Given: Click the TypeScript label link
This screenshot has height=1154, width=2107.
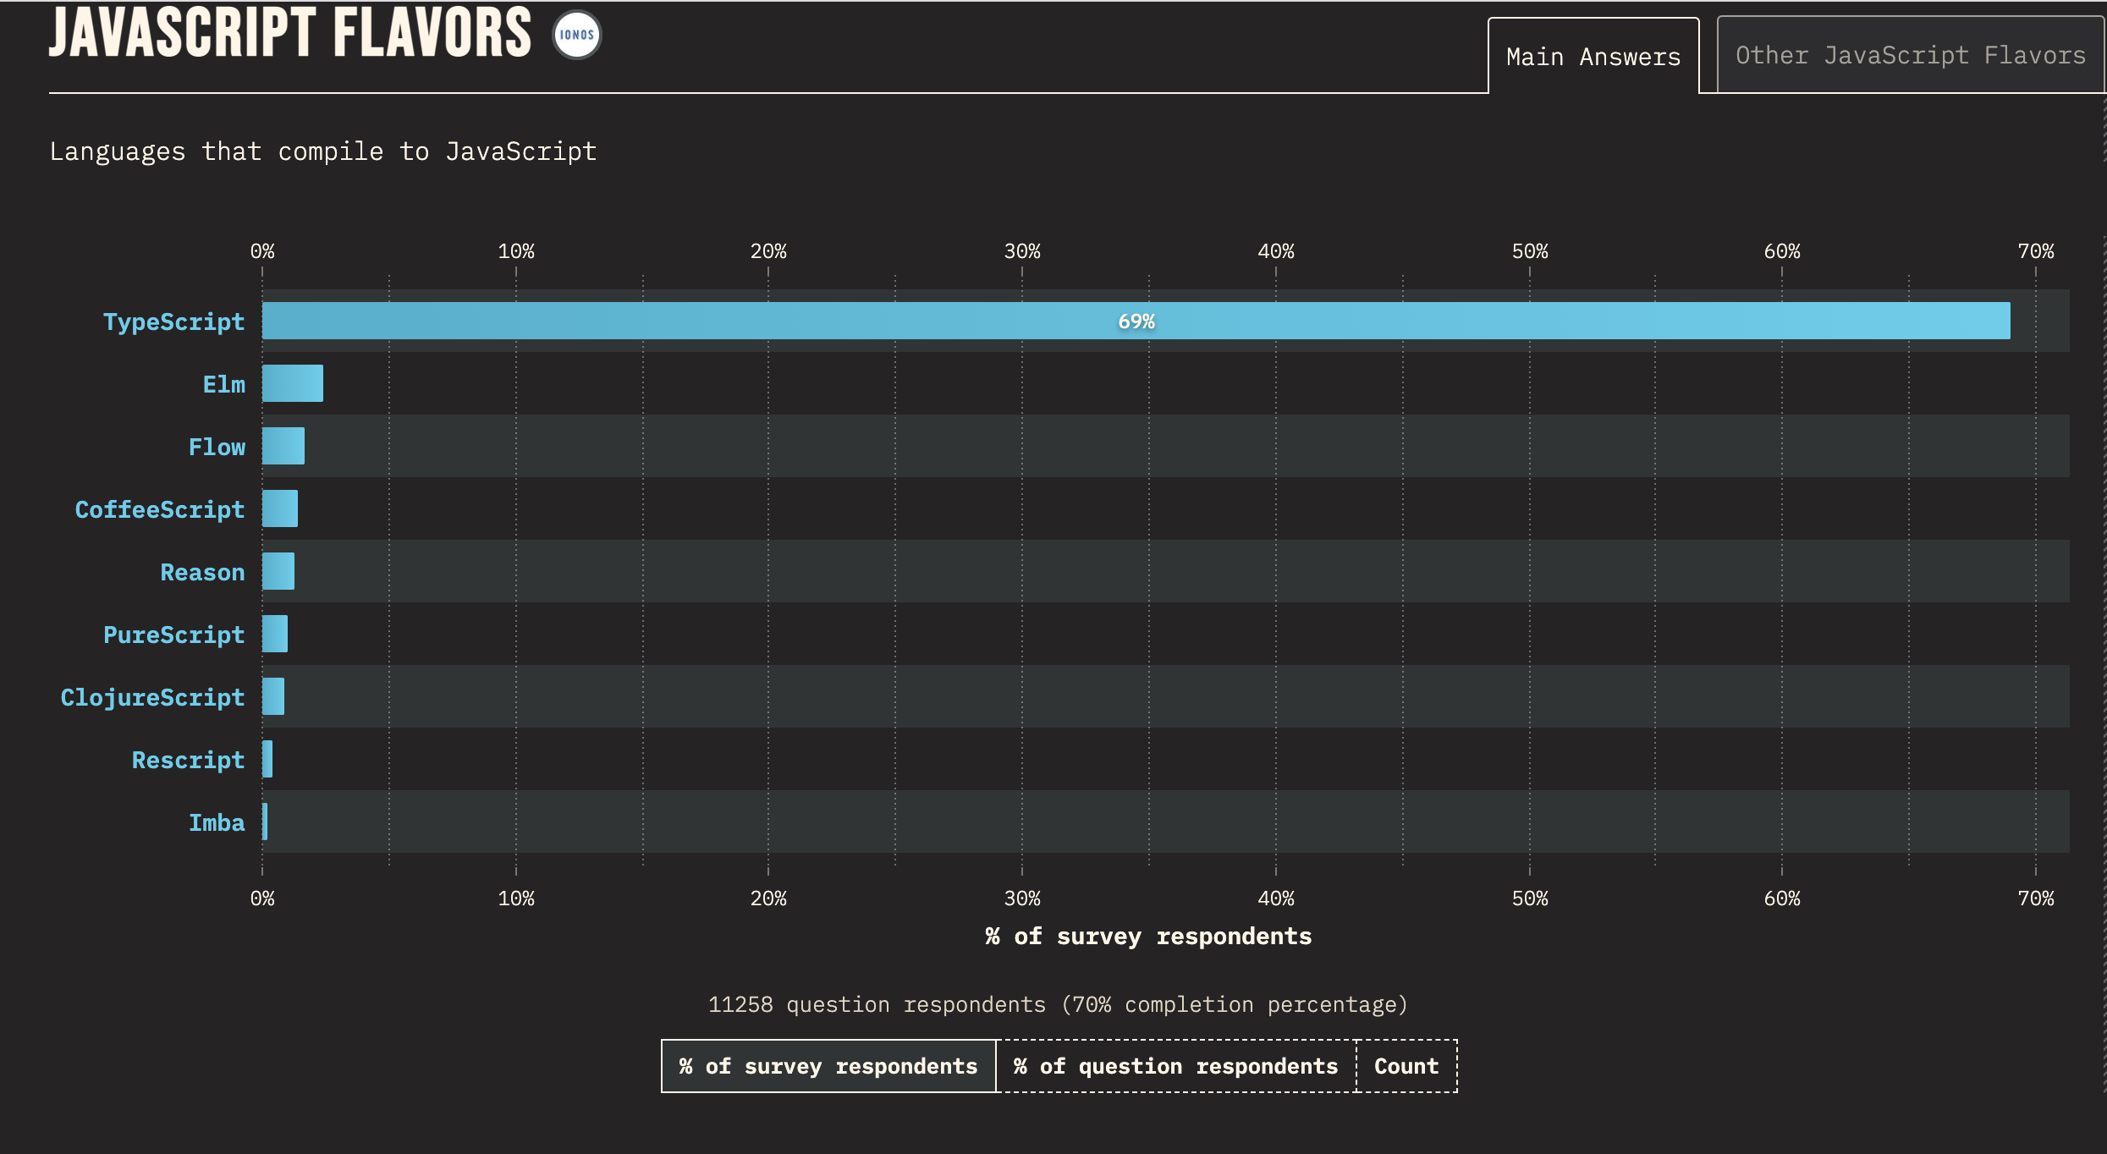Looking at the screenshot, I should coord(173,321).
